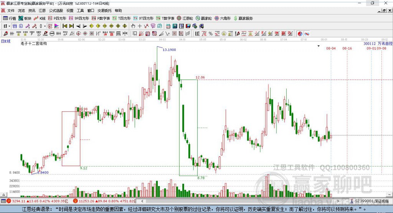
Task: Open the 资讯 menu
Action: click(31, 10)
